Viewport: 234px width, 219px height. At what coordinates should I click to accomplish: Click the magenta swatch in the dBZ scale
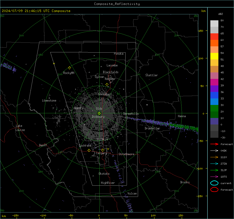(x=214, y=82)
